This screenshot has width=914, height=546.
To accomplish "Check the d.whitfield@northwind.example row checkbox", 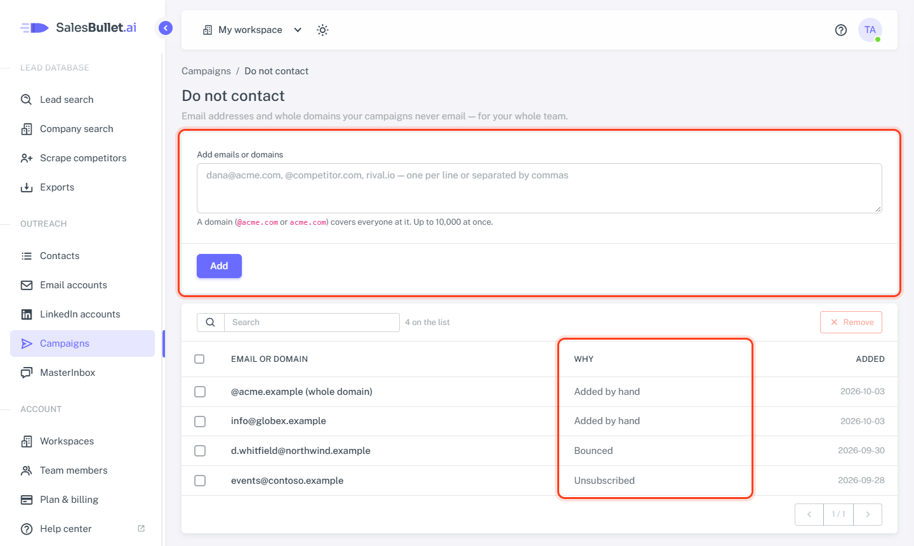I will tap(200, 451).
